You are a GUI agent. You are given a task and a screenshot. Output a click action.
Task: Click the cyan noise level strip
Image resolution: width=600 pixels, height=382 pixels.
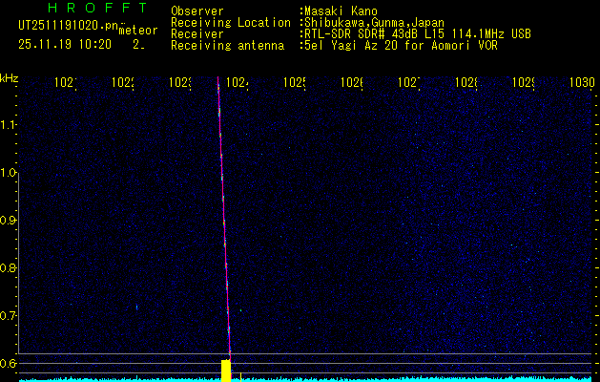[x=382, y=379]
